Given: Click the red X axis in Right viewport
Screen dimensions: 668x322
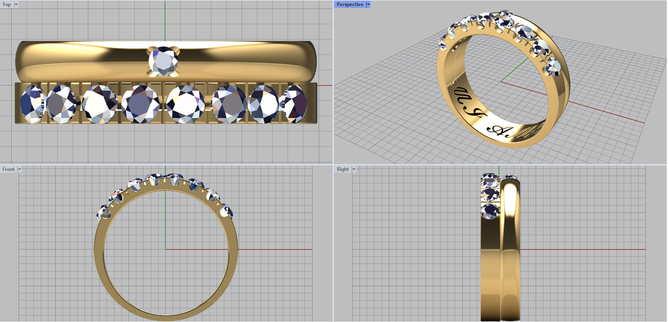Looking at the screenshot, I should pyautogui.click(x=584, y=249).
